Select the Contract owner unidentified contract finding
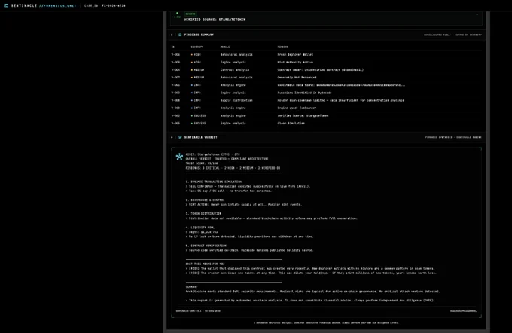This screenshot has height=333, width=512. tap(320, 69)
